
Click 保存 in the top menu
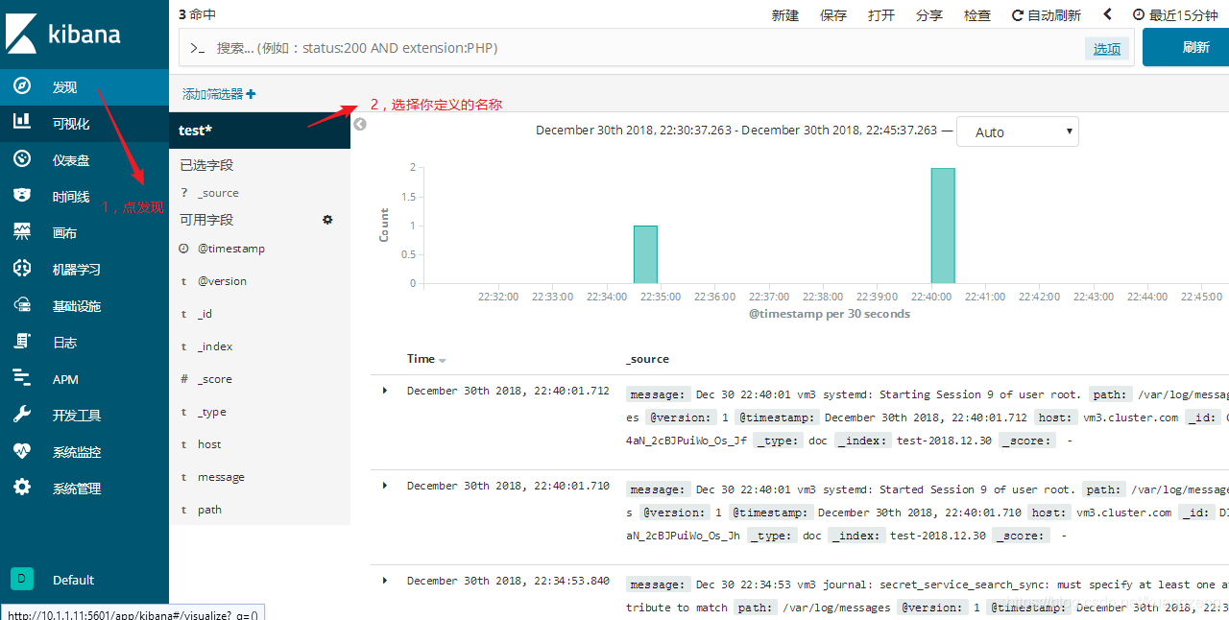(x=833, y=15)
